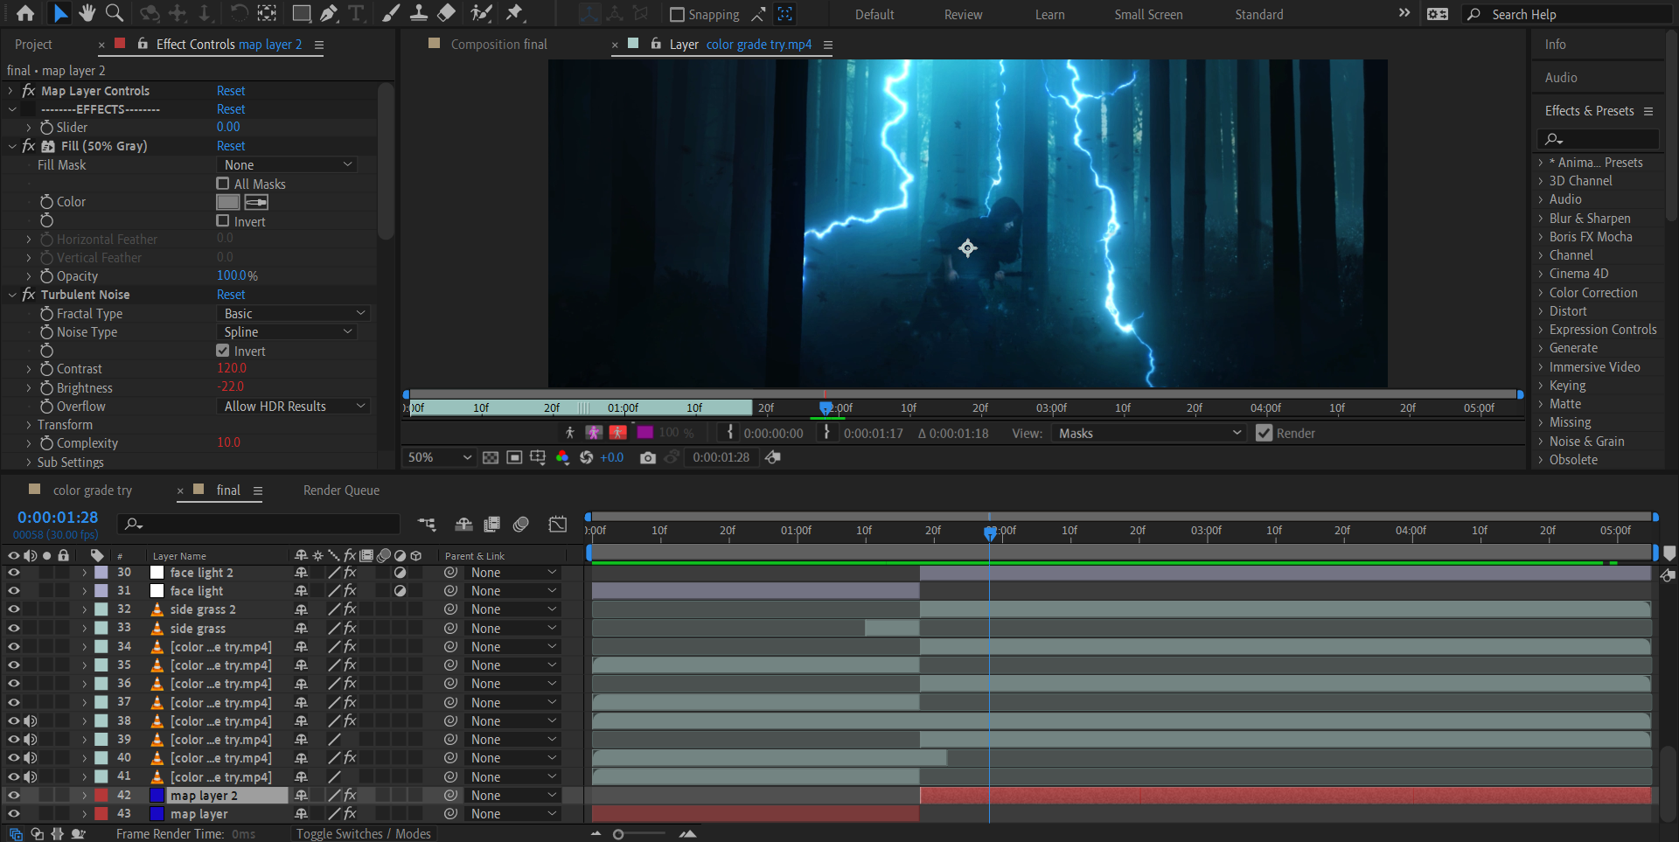Hide the face light 2 layer
Screen dimensions: 1679x842
(14, 573)
